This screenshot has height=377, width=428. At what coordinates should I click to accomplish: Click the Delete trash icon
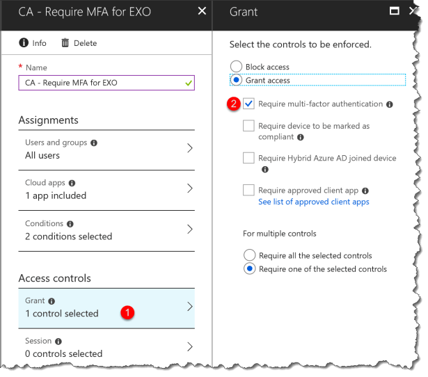coord(65,43)
